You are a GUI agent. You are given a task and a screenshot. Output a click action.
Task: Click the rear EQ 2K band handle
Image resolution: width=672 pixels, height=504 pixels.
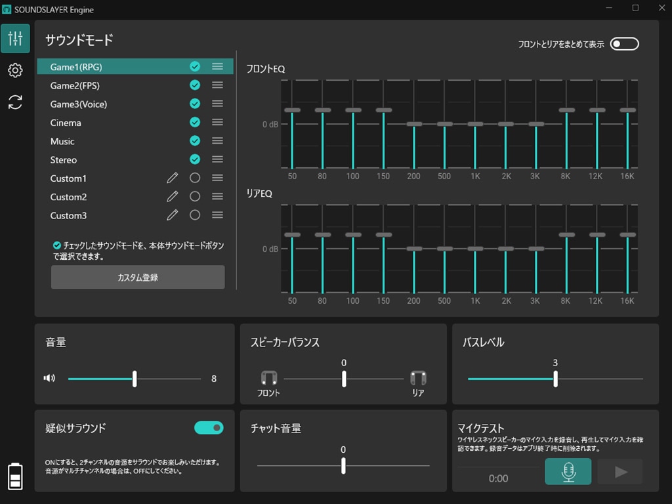(x=506, y=249)
